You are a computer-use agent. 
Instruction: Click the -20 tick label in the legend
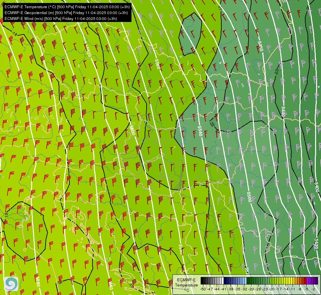click(x=272, y=289)
